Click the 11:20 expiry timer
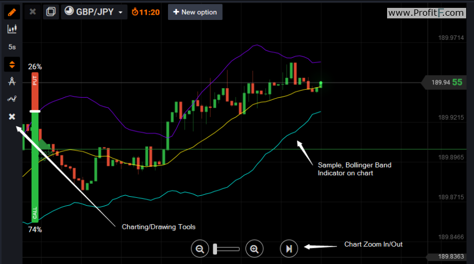 click(146, 12)
